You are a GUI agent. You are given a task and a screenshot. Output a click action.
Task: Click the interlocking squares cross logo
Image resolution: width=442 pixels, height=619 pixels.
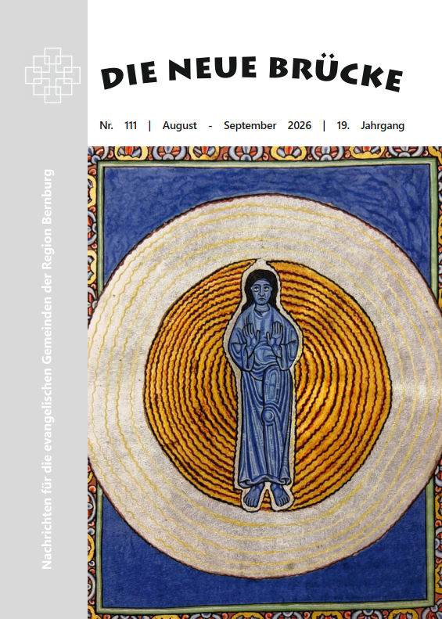tap(52, 75)
